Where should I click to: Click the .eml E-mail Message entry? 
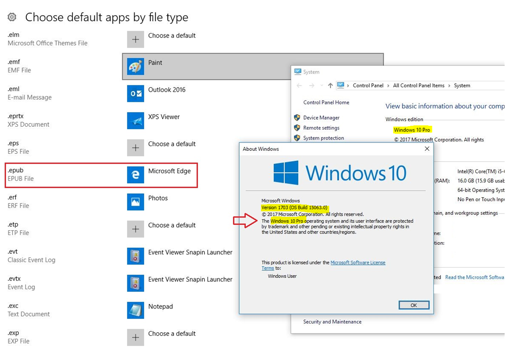pyautogui.click(x=30, y=93)
